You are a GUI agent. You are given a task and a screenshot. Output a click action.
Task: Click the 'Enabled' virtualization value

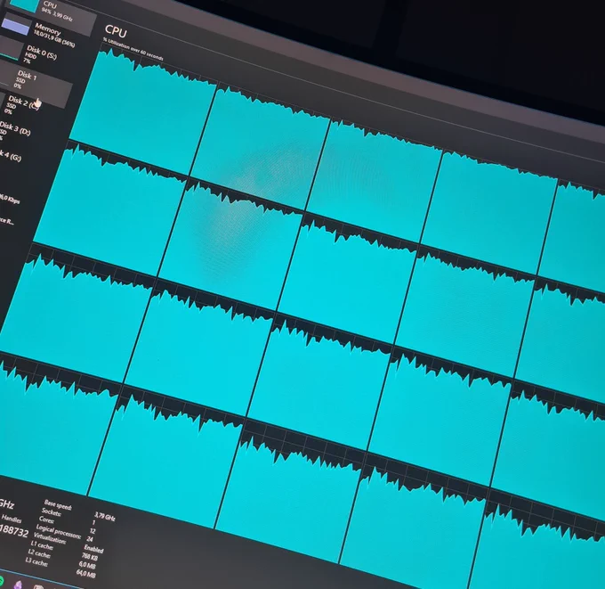coord(93,549)
